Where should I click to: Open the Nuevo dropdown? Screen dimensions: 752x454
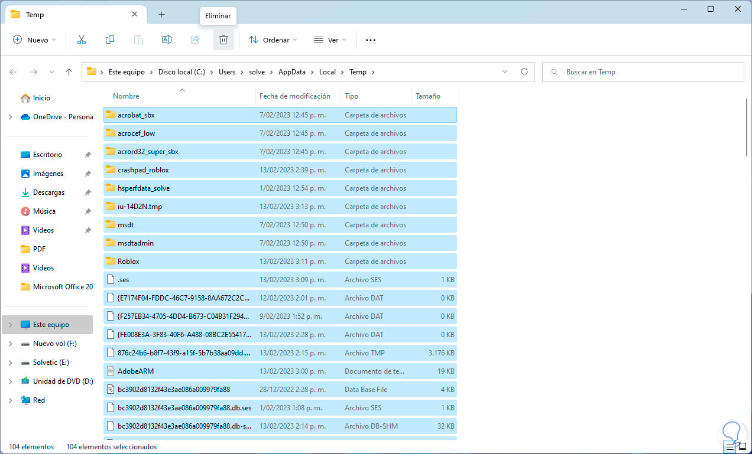point(34,40)
